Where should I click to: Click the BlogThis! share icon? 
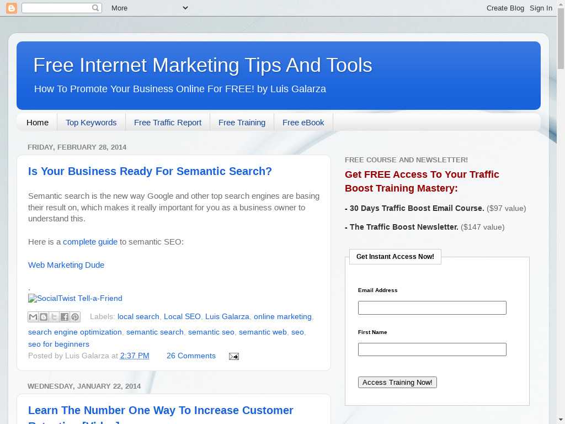pyautogui.click(x=44, y=317)
